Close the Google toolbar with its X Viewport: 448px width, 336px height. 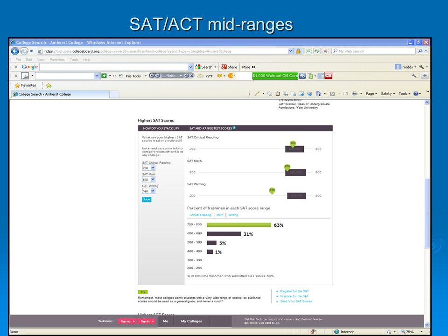click(16, 67)
